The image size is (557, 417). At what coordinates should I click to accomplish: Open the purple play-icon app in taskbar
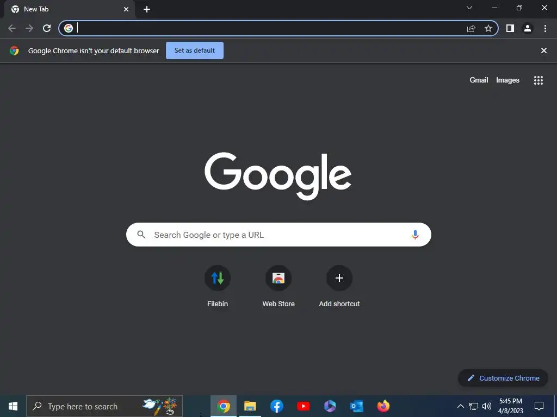pos(330,406)
